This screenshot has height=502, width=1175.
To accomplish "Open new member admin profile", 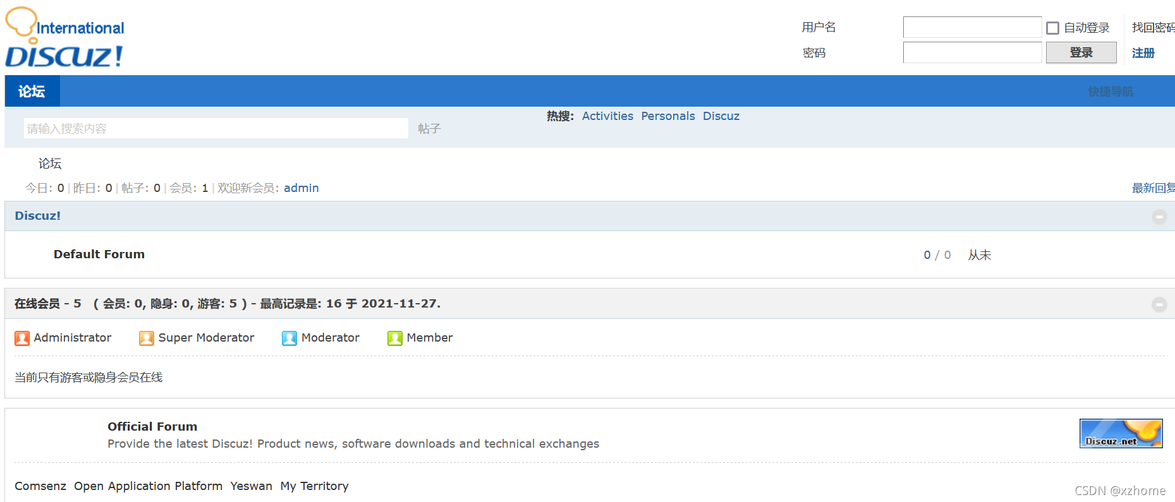I will tap(301, 188).
